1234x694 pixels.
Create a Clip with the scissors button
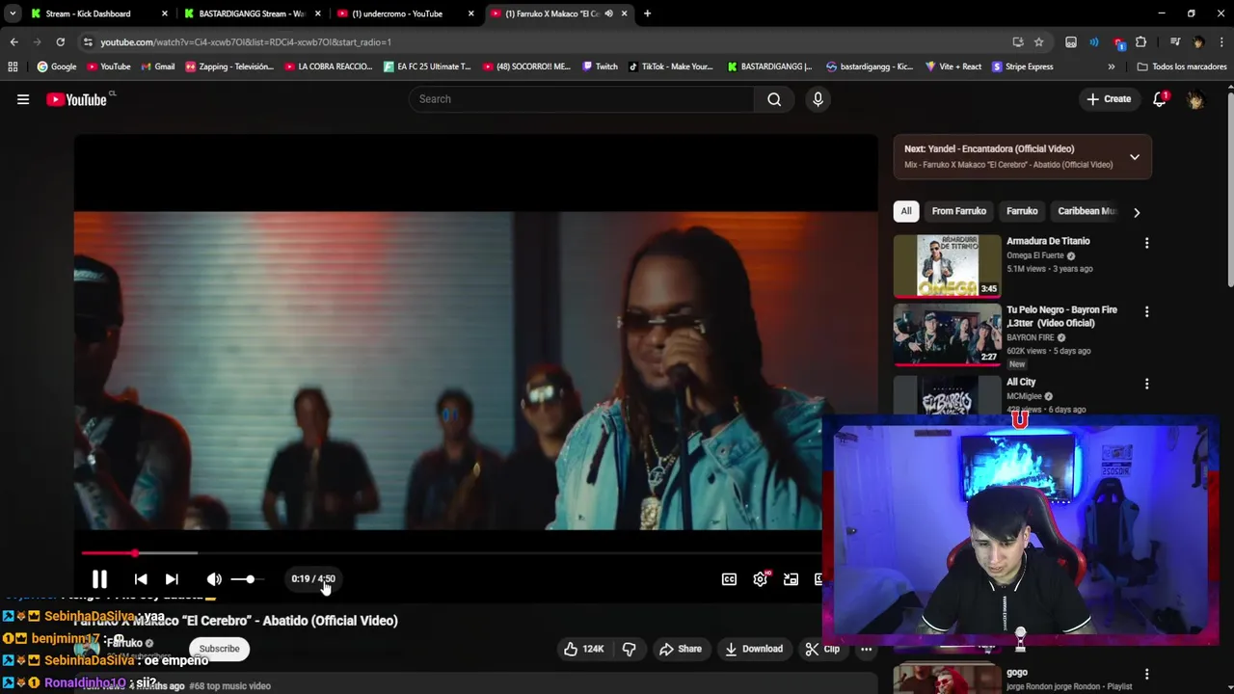tap(822, 649)
